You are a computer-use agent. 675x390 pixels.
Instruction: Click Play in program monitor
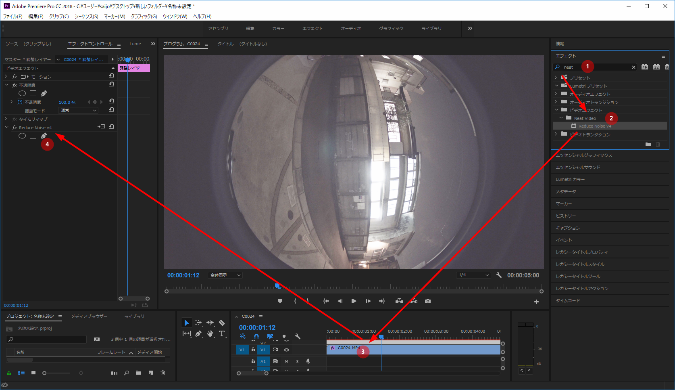click(354, 301)
